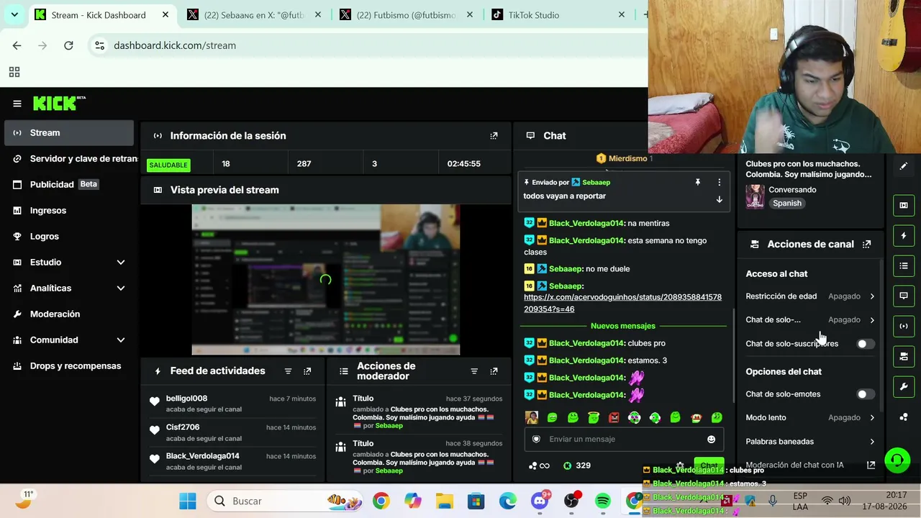Click the Spanish language tag

click(x=786, y=204)
